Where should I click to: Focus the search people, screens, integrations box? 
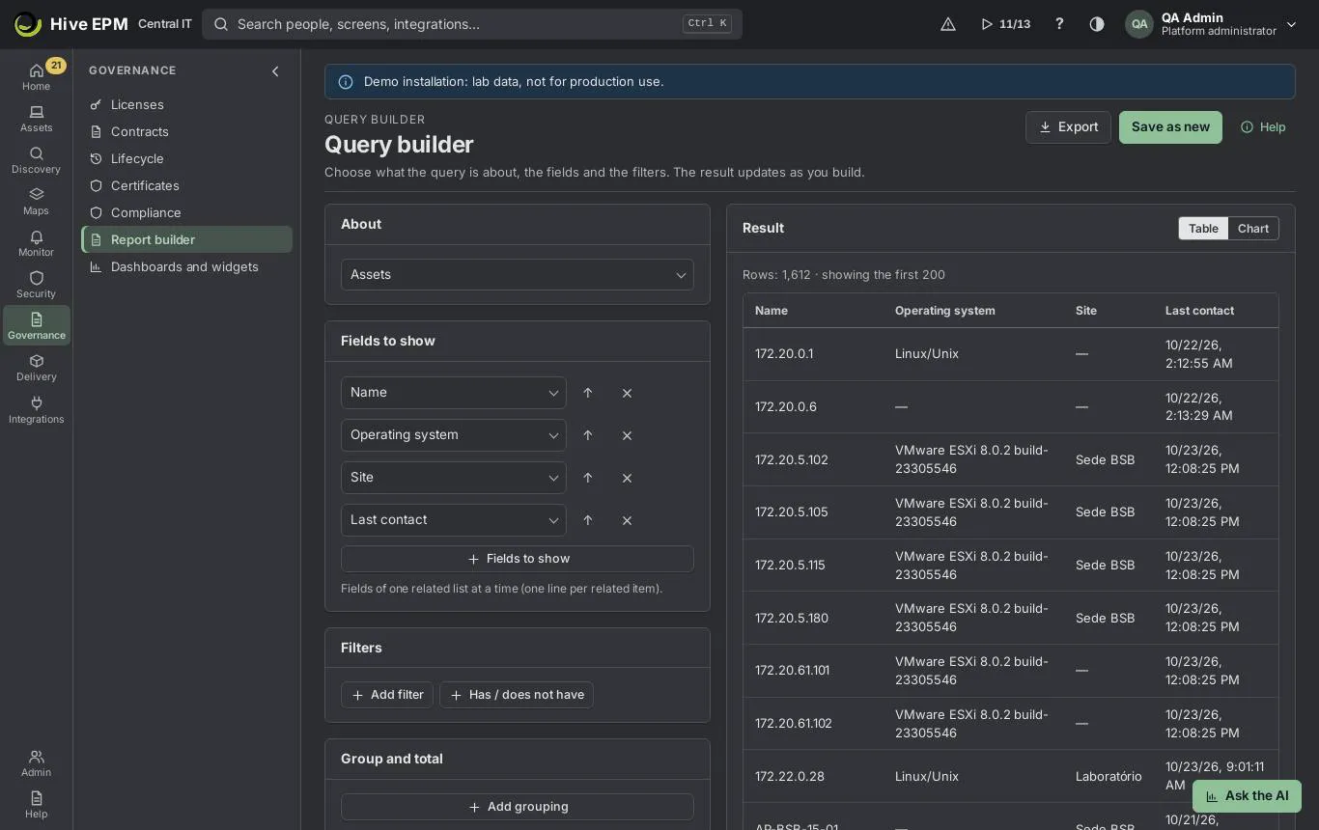pos(472,24)
